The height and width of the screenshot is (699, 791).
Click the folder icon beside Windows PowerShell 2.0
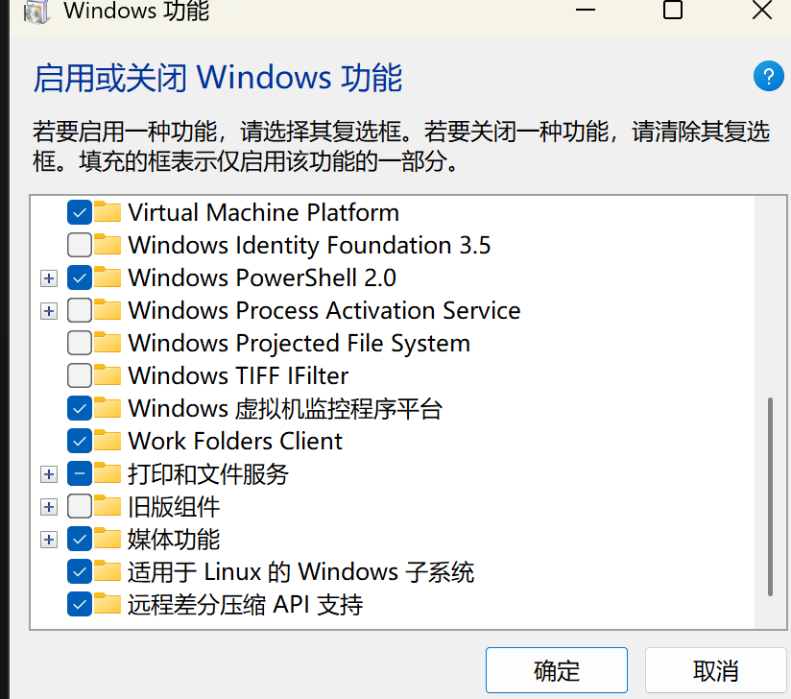[108, 277]
